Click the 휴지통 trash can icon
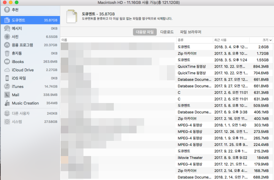Viewport: 274px width, 180px height. pos(7,53)
